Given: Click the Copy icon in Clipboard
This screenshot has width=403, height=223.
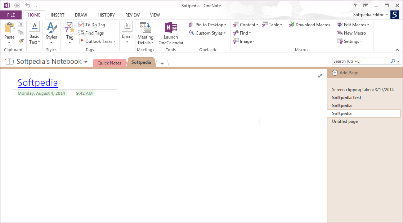Looking at the screenshot, I should tap(21, 33).
